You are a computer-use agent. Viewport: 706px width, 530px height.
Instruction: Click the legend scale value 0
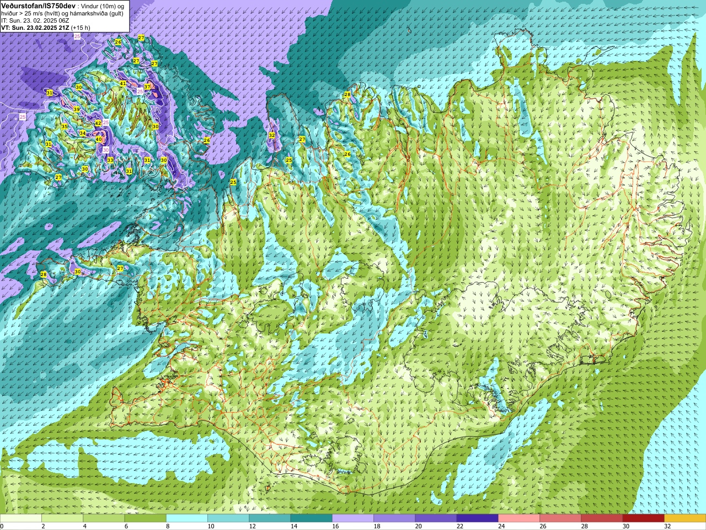point(2,526)
